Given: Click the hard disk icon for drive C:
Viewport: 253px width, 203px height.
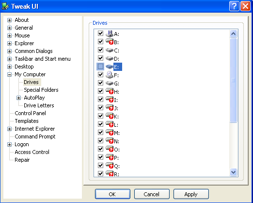Looking at the screenshot, I should pyautogui.click(x=110, y=50).
